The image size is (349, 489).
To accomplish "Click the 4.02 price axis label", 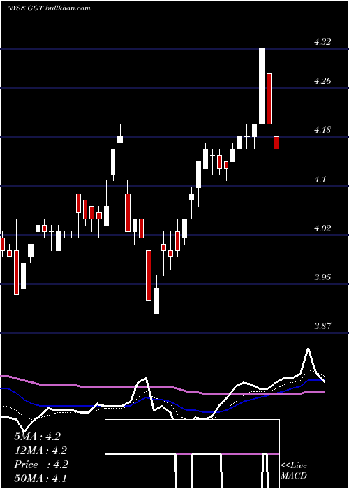I will pyautogui.click(x=322, y=228).
